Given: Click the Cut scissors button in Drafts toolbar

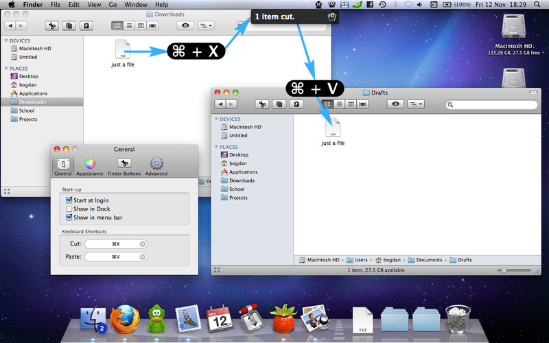Looking at the screenshot, I should (261, 104).
